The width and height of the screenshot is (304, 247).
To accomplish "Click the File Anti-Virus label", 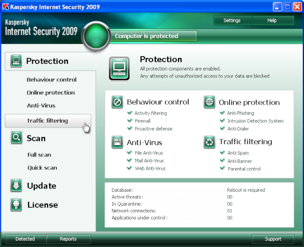I will [x=149, y=153].
